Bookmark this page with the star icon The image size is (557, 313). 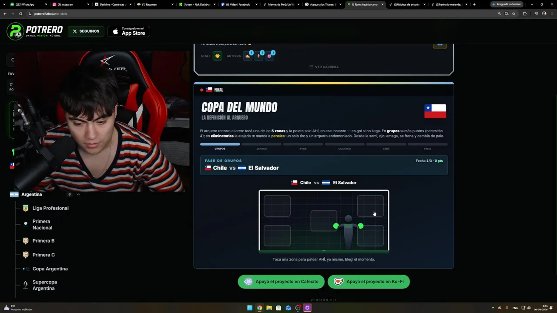513,13
